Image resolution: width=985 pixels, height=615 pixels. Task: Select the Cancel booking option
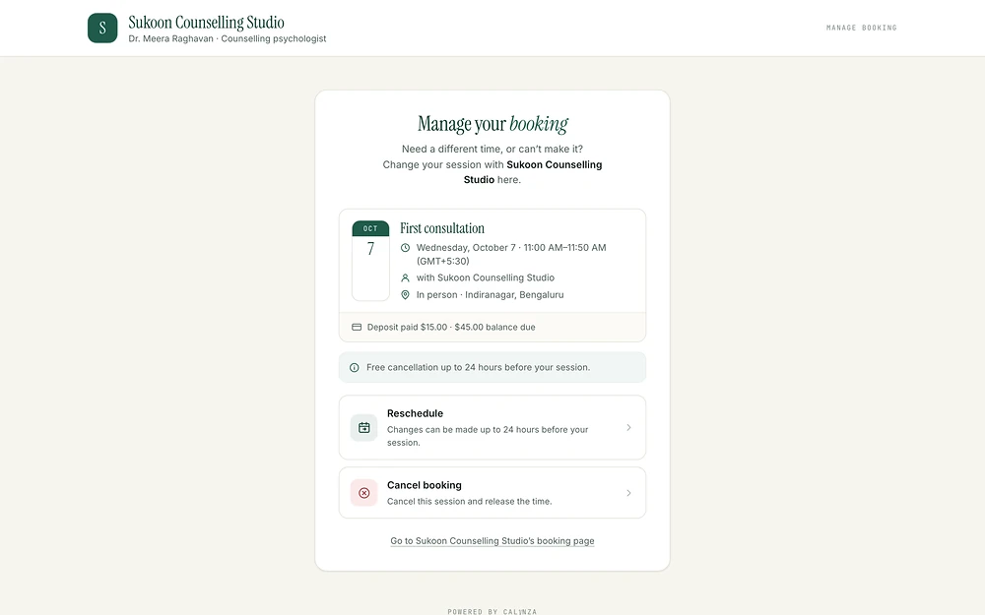492,493
